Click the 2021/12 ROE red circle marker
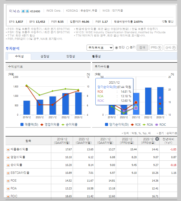The image size is (181, 201). point(136,103)
